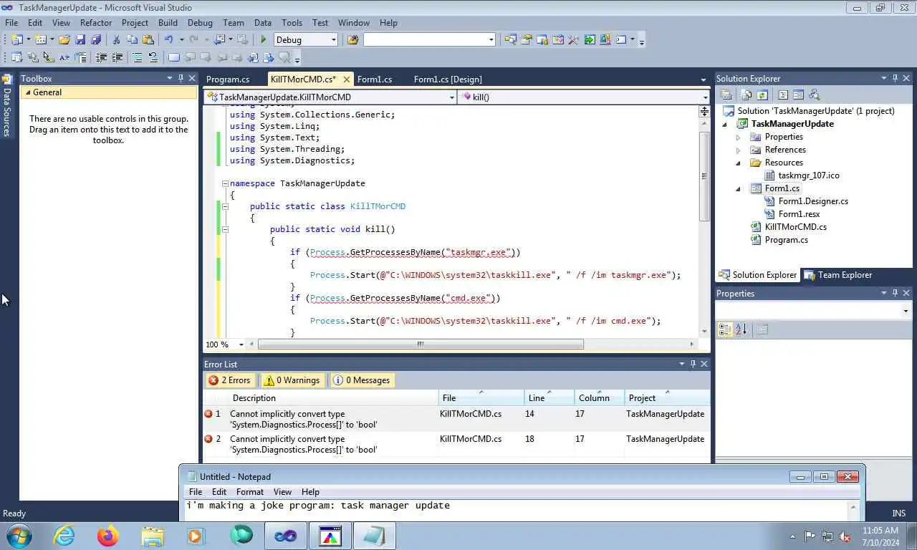917x550 pixels.
Task: Click the New Project toolbar icon
Action: click(16, 40)
